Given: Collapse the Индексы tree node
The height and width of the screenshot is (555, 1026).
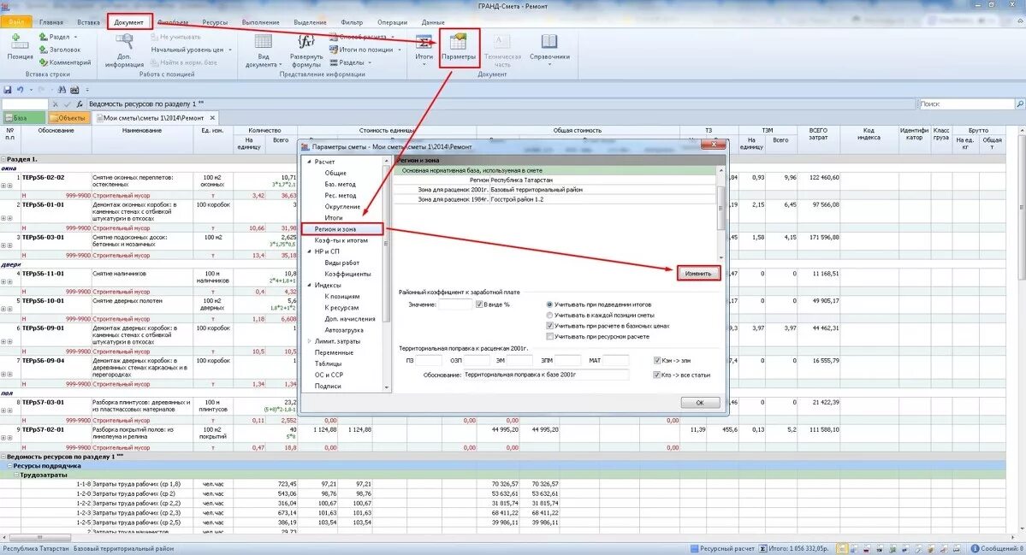Looking at the screenshot, I should pos(310,286).
